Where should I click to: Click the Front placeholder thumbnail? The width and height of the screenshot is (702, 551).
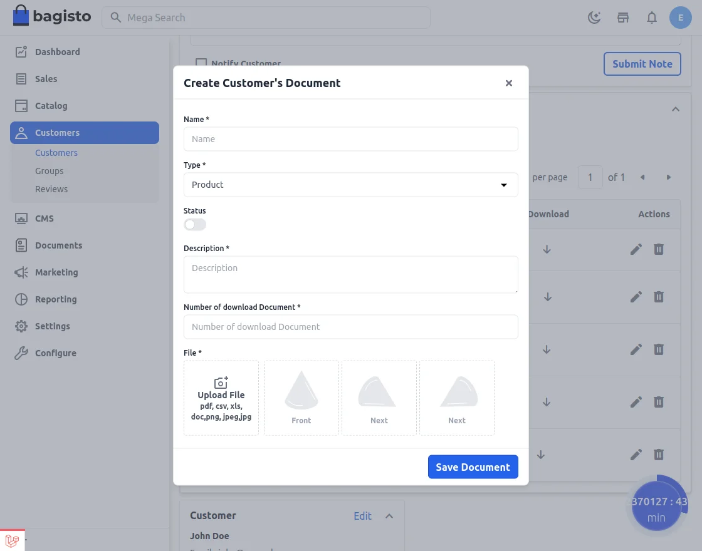pyautogui.click(x=301, y=398)
